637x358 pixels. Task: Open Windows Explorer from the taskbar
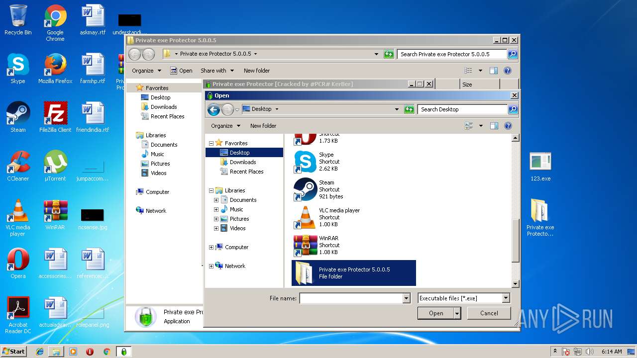pos(56,352)
